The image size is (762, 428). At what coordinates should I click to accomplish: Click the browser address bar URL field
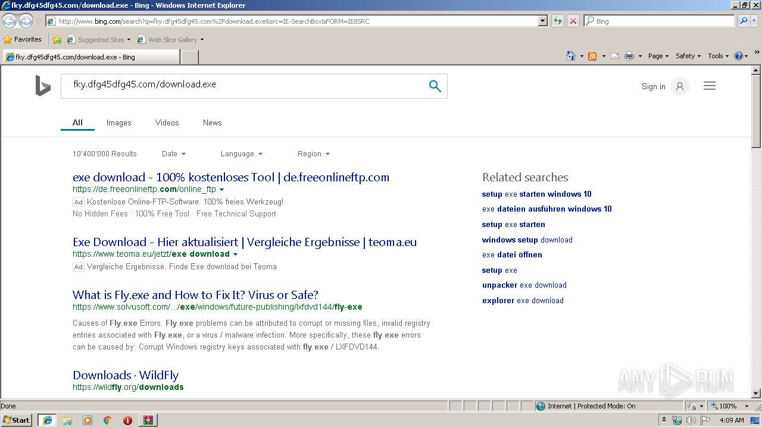click(x=292, y=21)
